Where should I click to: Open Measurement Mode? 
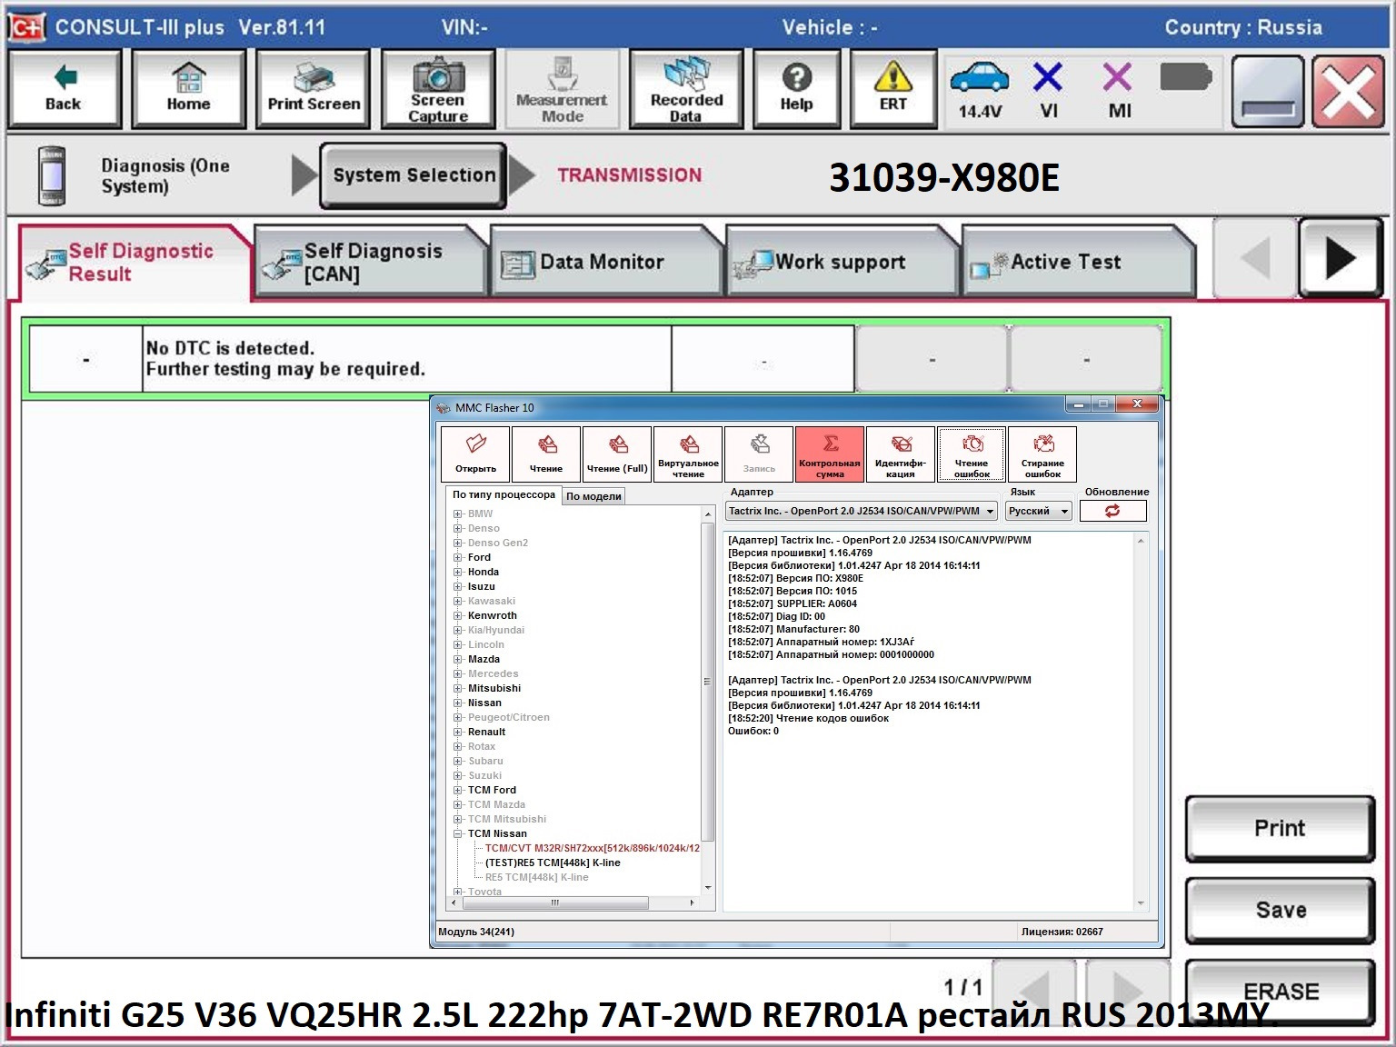point(563,89)
